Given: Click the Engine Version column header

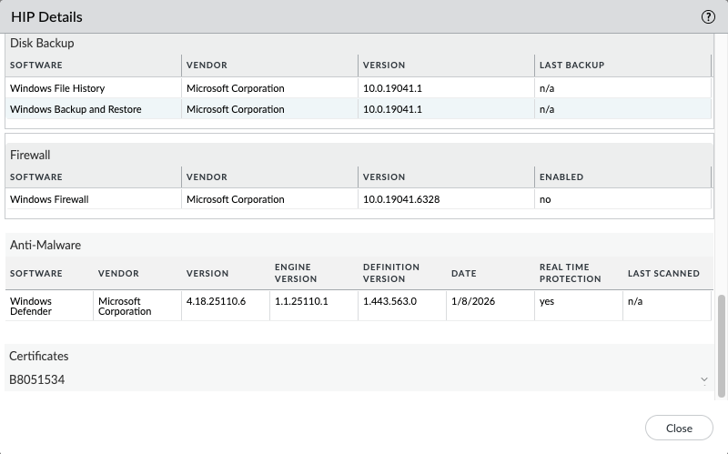Looking at the screenshot, I should click(294, 273).
